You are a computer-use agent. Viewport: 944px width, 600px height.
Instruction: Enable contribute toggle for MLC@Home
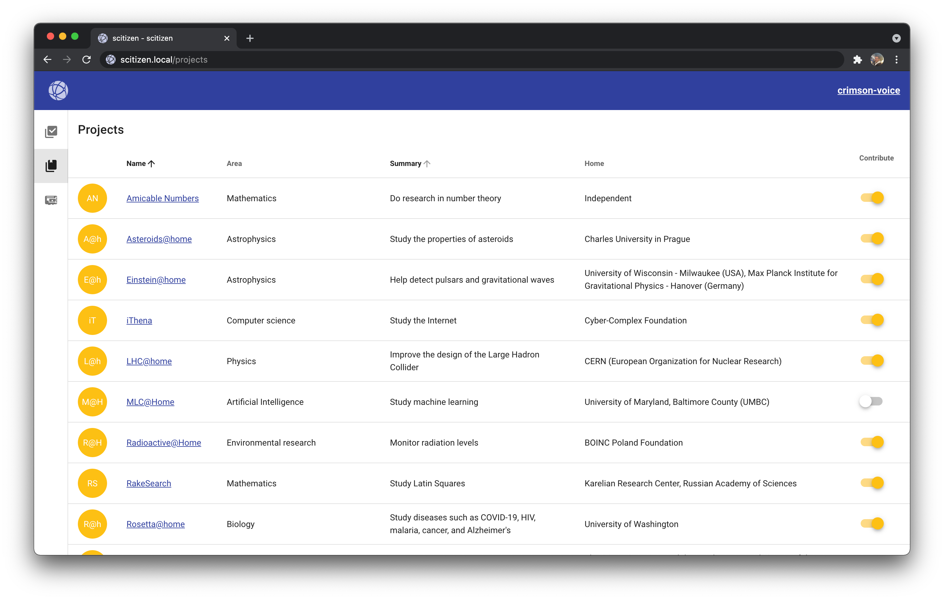[871, 401]
